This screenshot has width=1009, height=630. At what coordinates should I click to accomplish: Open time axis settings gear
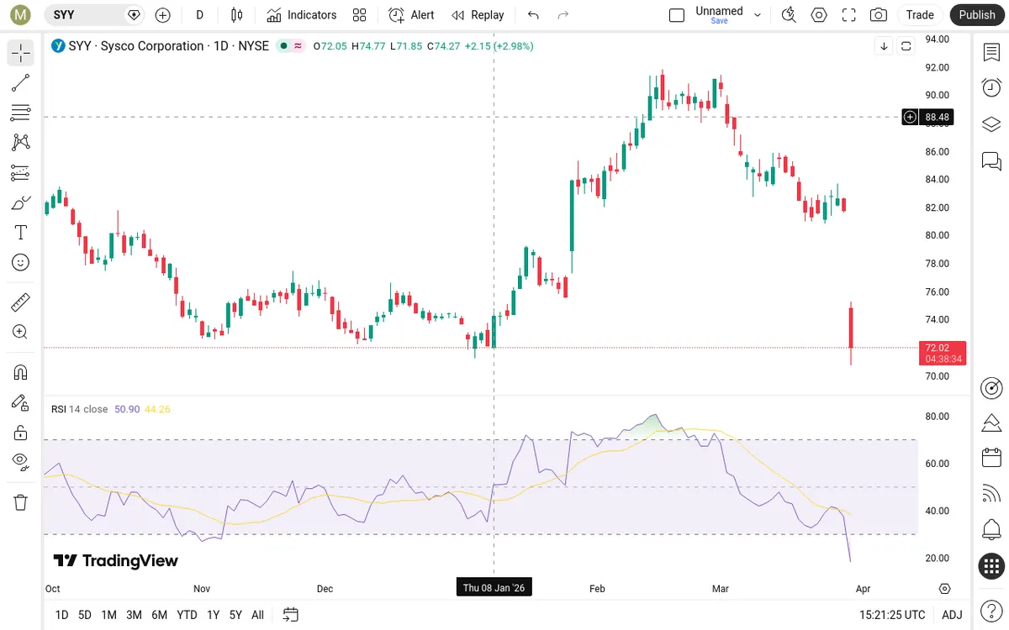(x=945, y=589)
